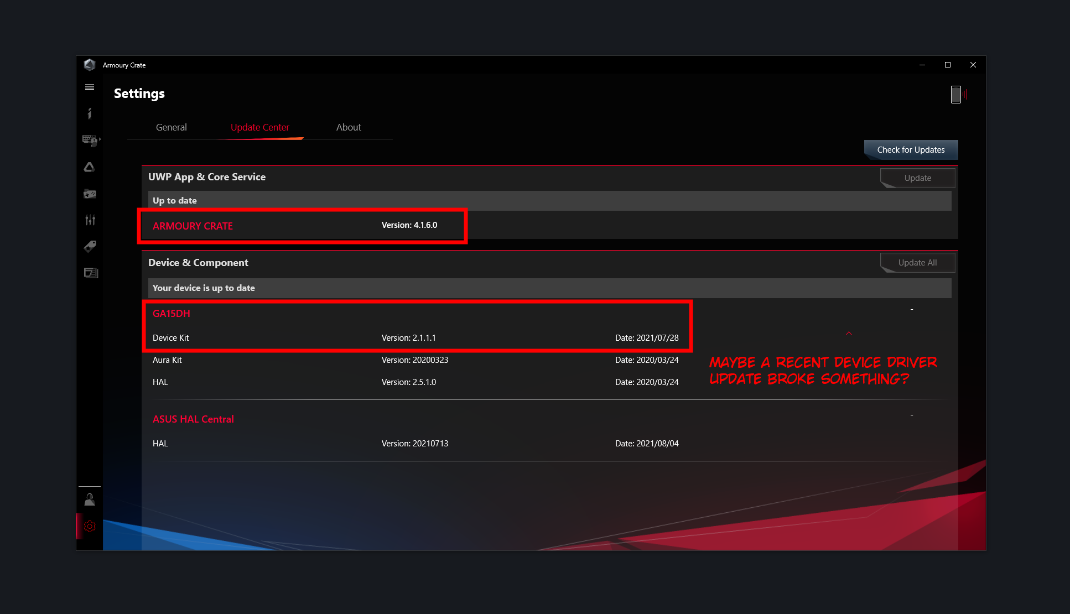Click the Update All button
Image resolution: width=1070 pixels, height=614 pixels.
[x=917, y=263]
